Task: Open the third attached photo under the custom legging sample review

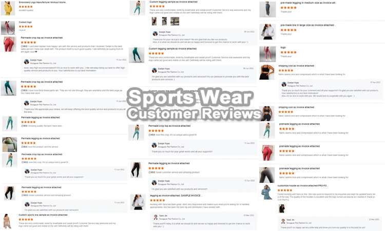Action: [x=175, y=22]
